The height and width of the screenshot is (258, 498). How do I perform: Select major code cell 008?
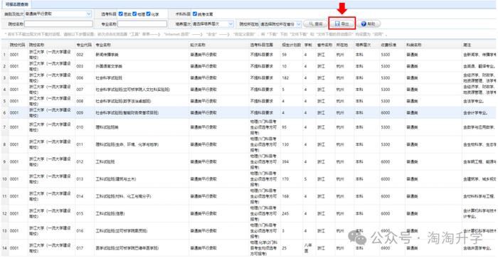[x=80, y=101]
